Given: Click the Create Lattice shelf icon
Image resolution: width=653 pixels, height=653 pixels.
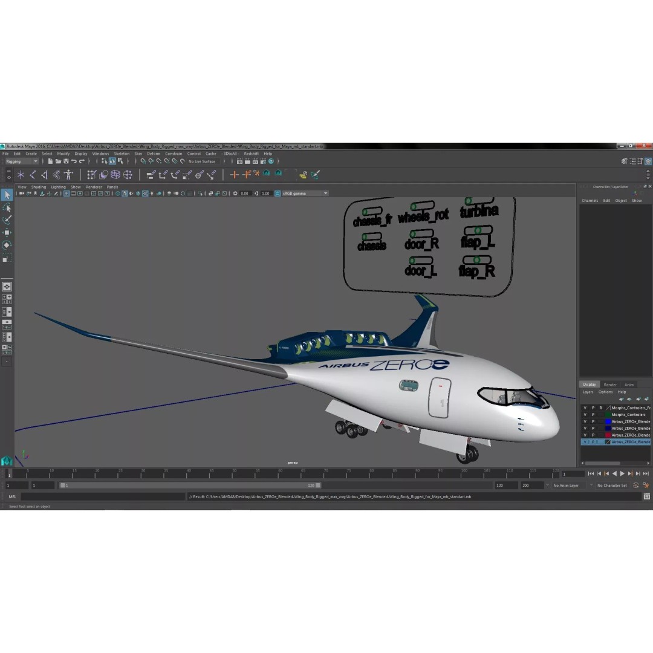Looking at the screenshot, I should point(115,175).
